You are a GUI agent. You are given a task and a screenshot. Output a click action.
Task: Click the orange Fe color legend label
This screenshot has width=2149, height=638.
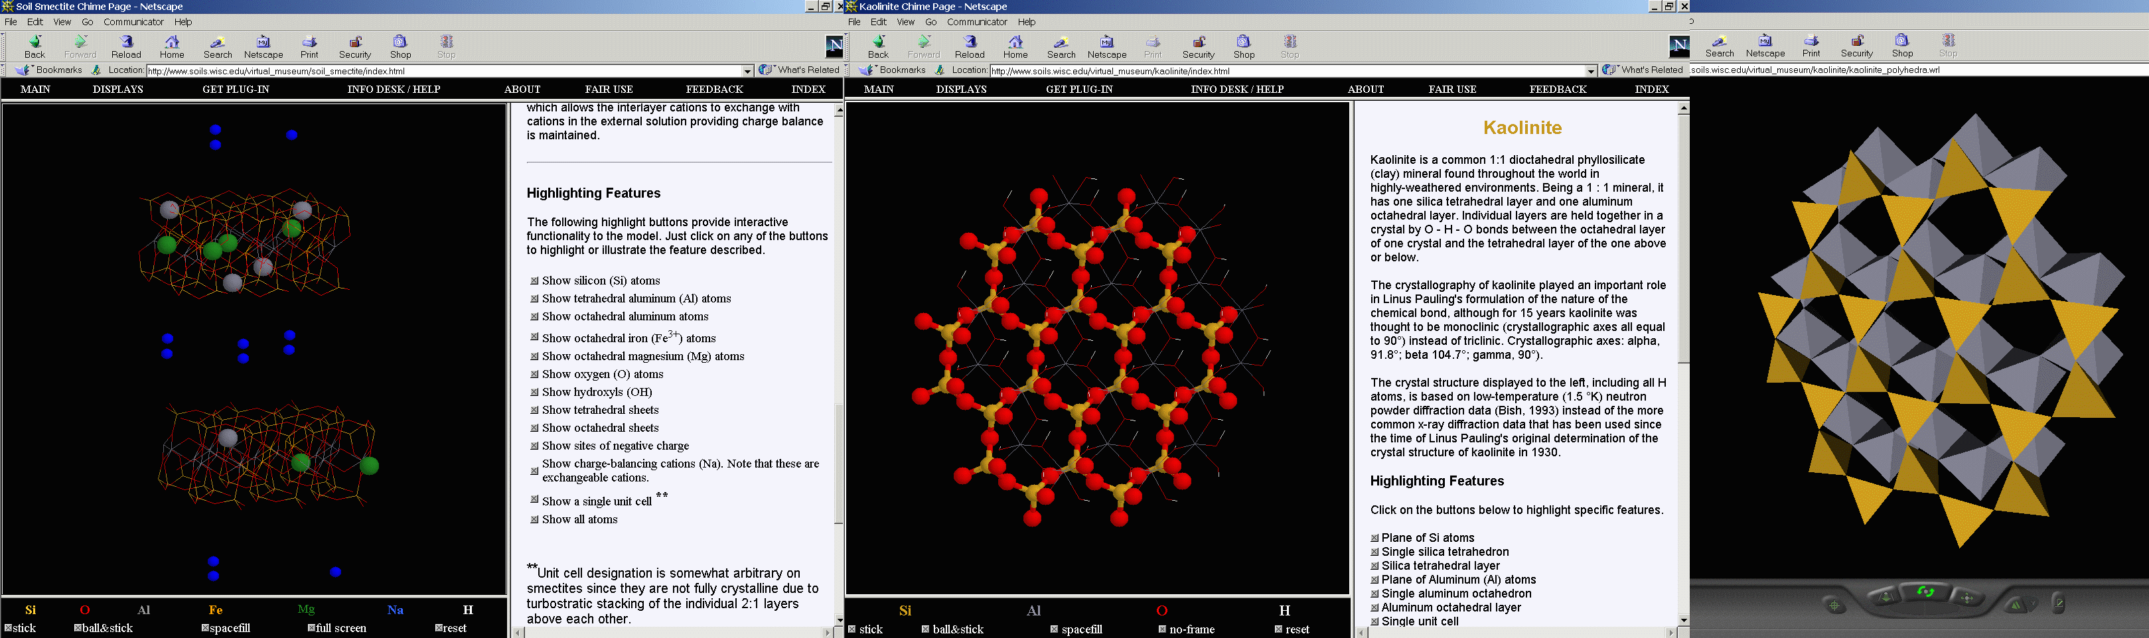pos(215,609)
